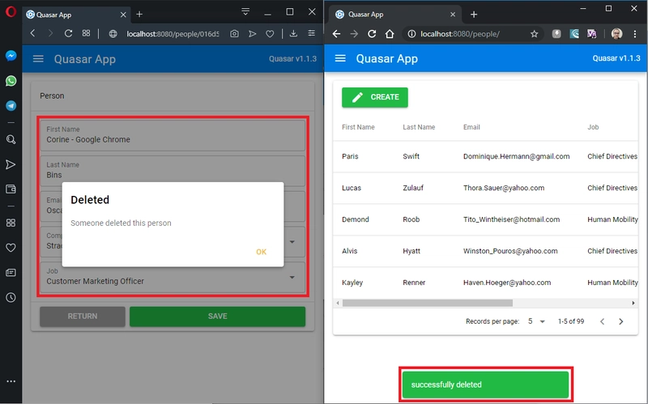Click the green CREATE button
The width and height of the screenshot is (648, 404).
click(x=375, y=97)
